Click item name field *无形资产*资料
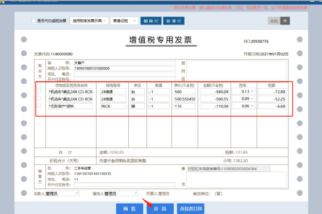322x214 pixels. (x=70, y=106)
